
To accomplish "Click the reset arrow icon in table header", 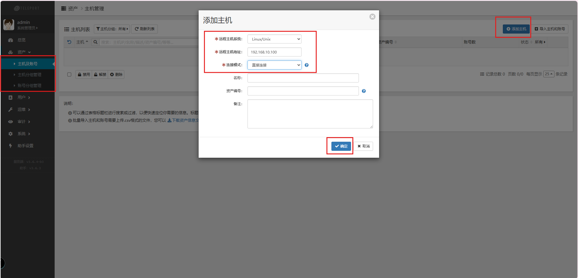I will pos(69,42).
